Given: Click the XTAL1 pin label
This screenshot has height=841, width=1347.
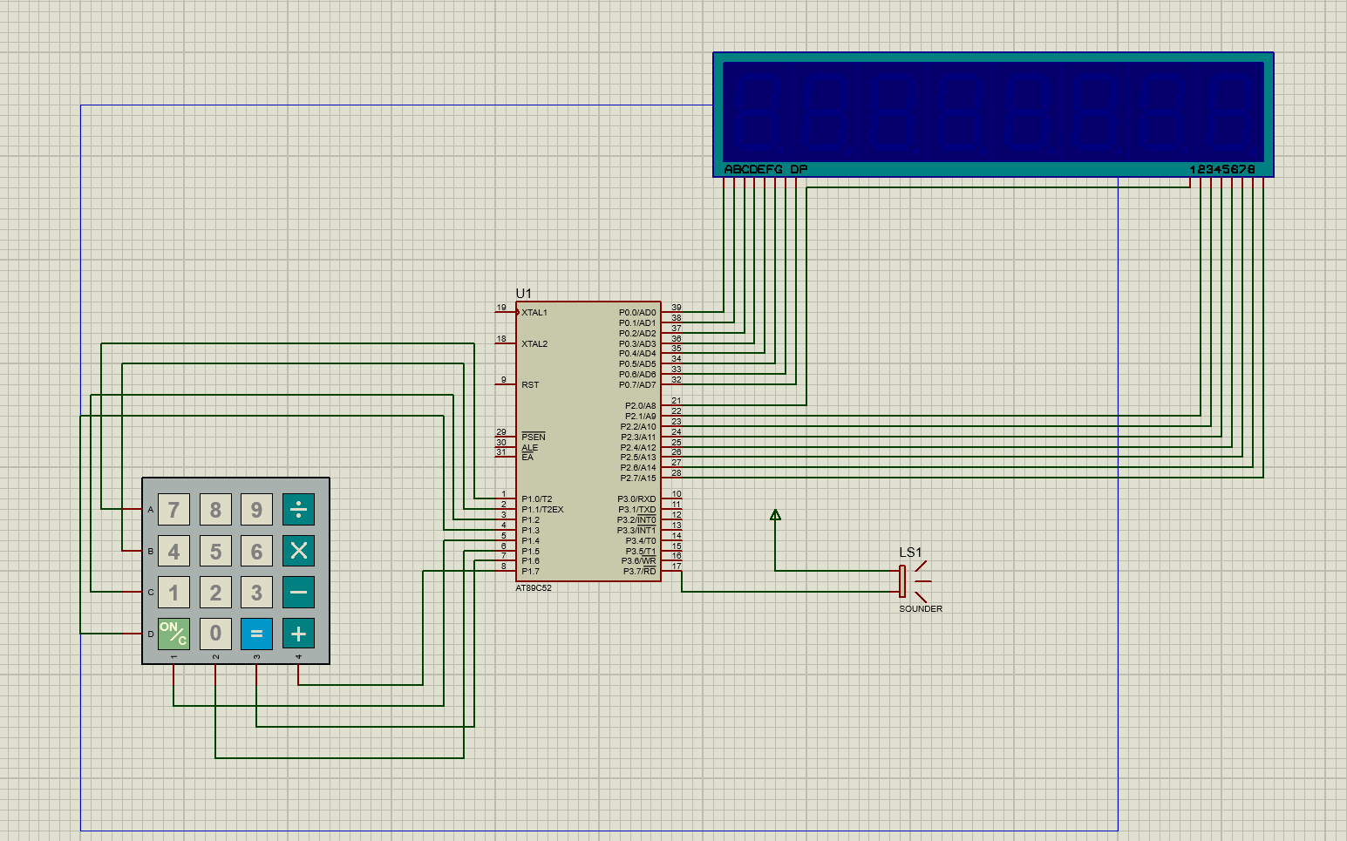Looking at the screenshot, I should pos(534,313).
